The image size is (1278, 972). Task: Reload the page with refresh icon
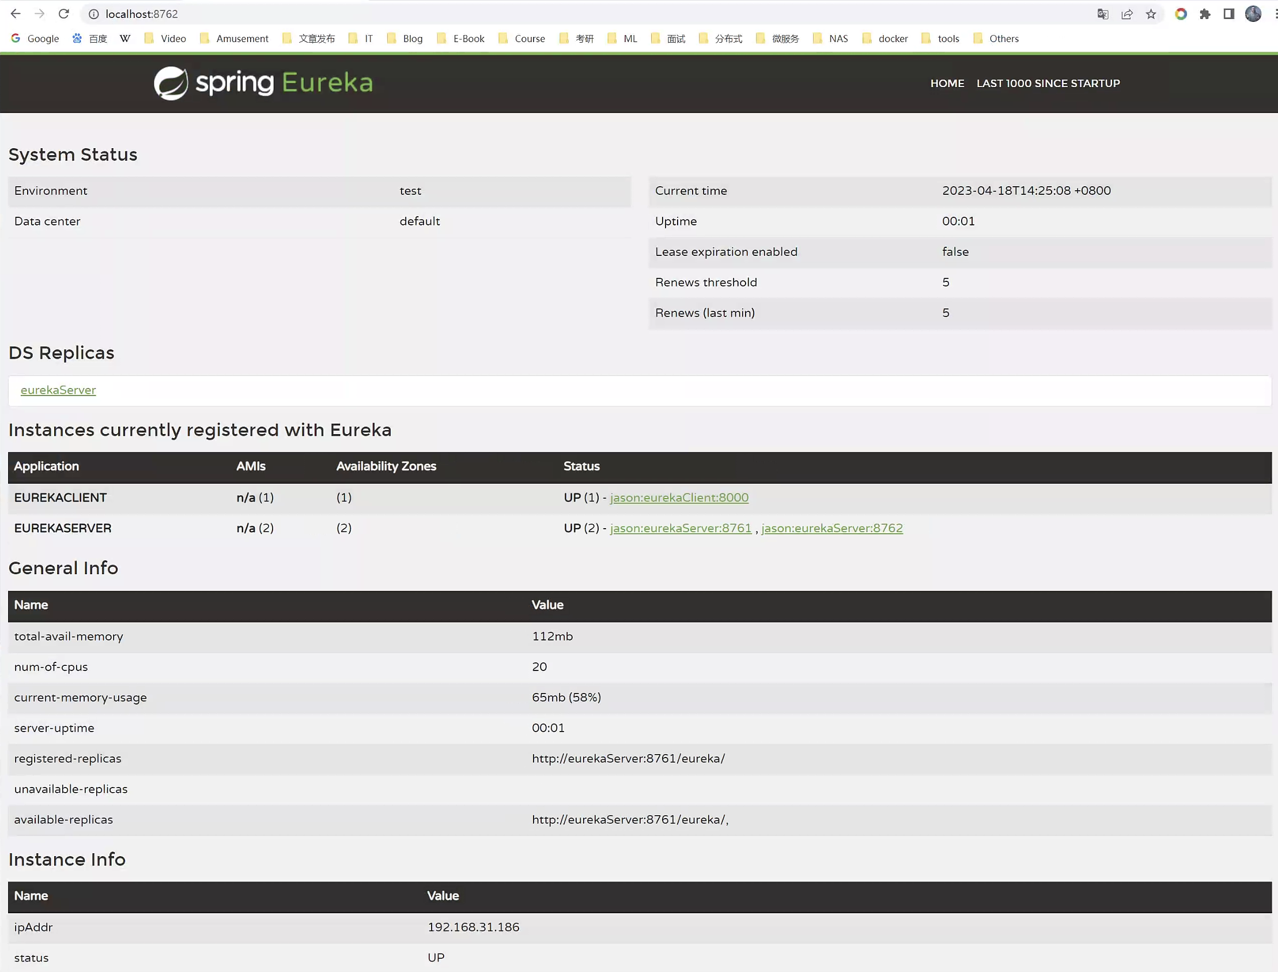tap(63, 14)
